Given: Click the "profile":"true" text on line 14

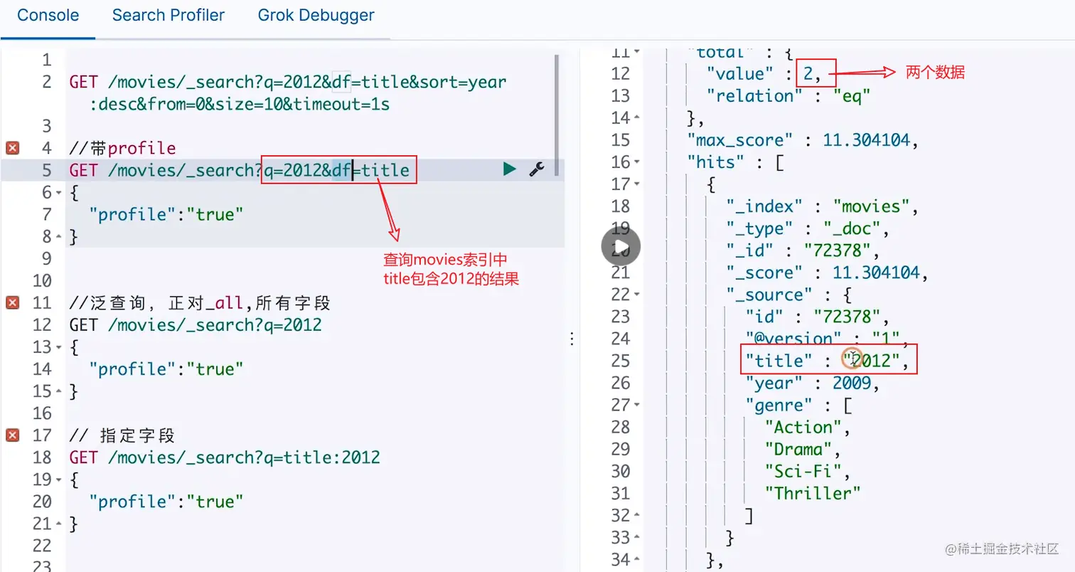Looking at the screenshot, I should pos(166,369).
